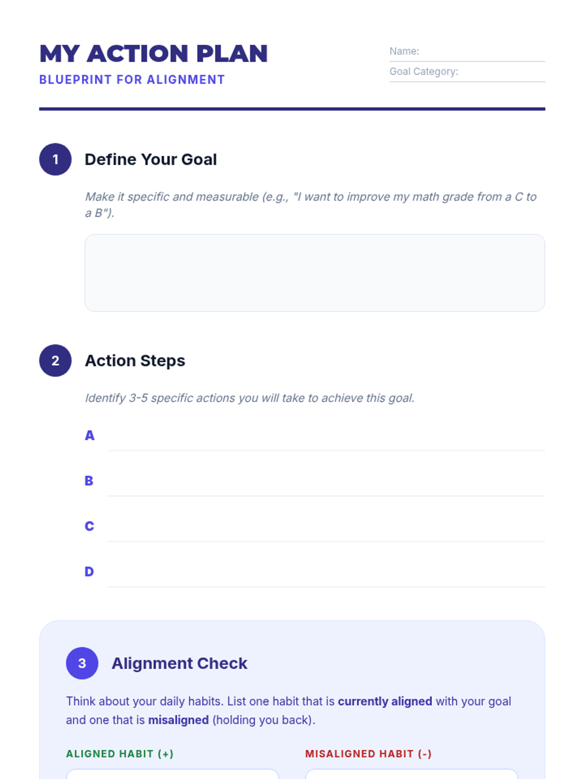Click the step 1 number badge
Image resolution: width=584 pixels, height=779 pixels.
tap(55, 159)
